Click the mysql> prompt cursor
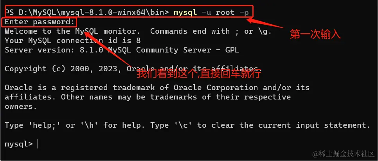378x161 pixels. [x=38, y=144]
